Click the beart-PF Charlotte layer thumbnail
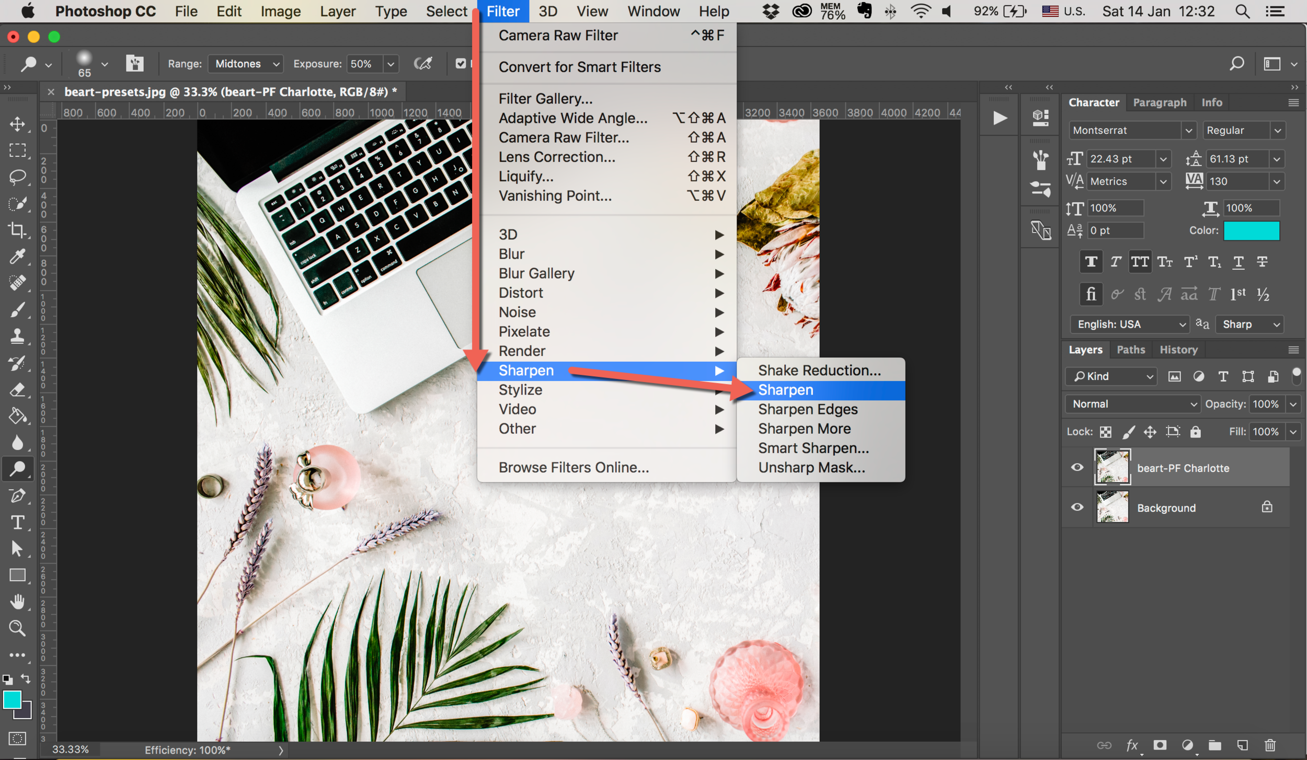The image size is (1307, 760). coord(1112,467)
